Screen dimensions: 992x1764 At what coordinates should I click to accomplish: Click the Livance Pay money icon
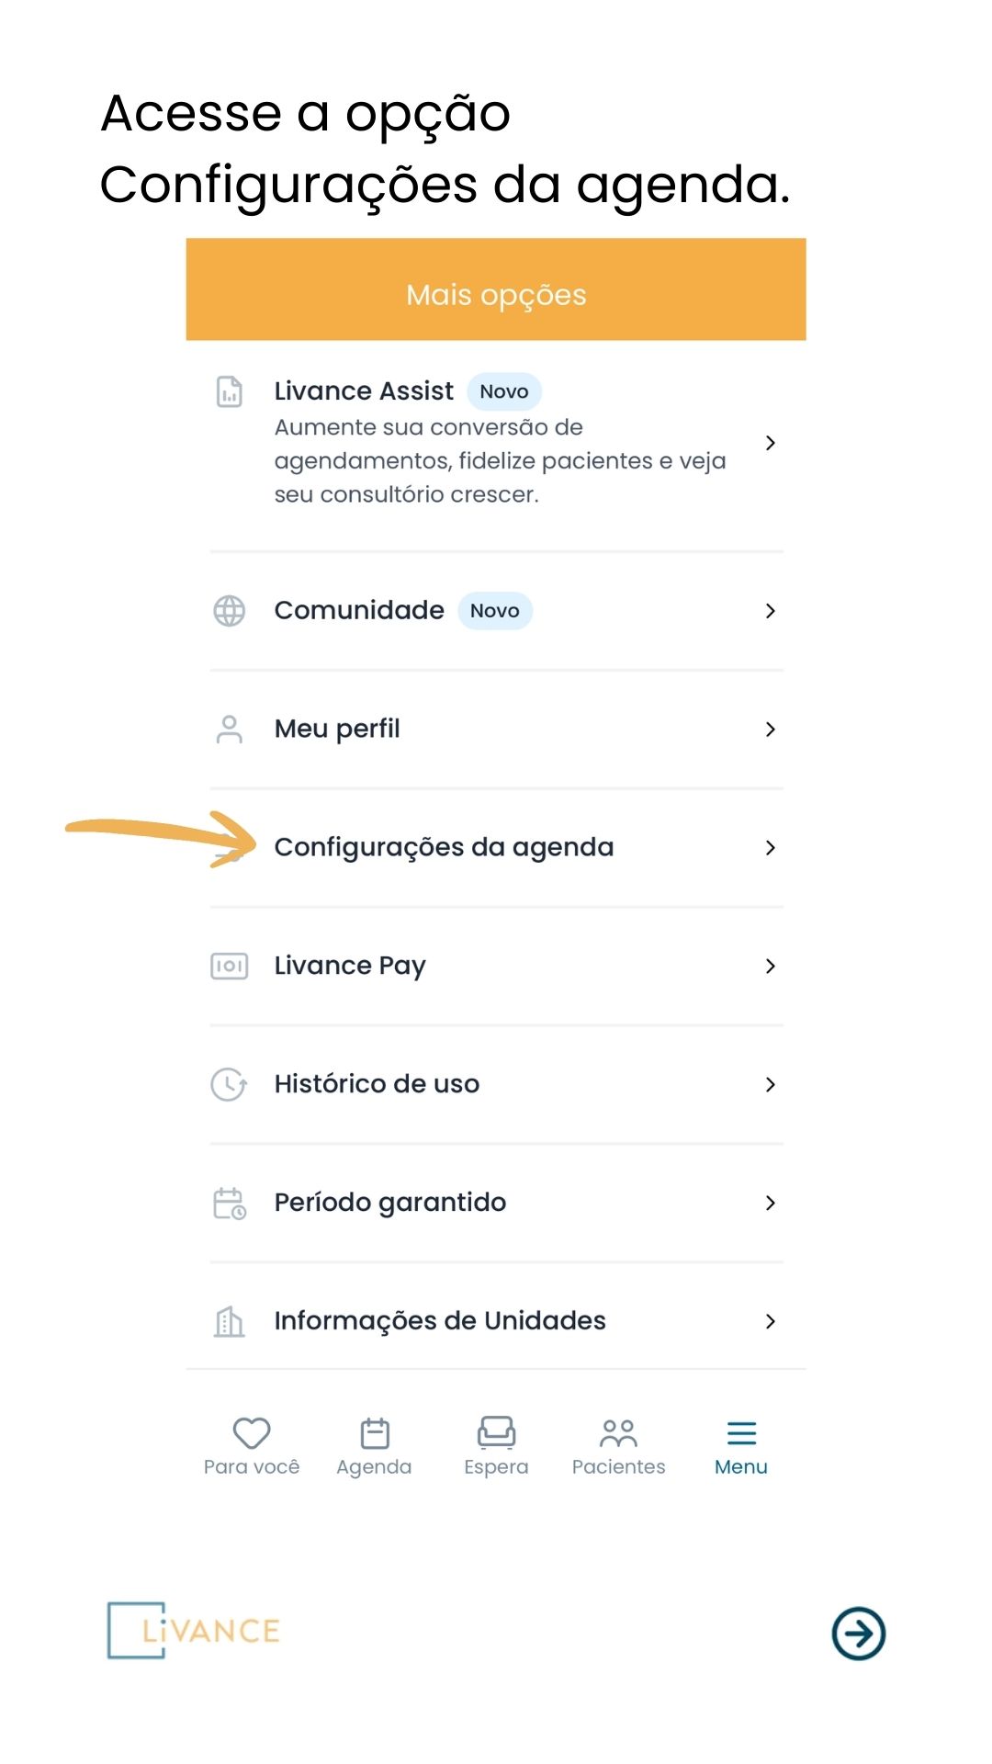(229, 967)
